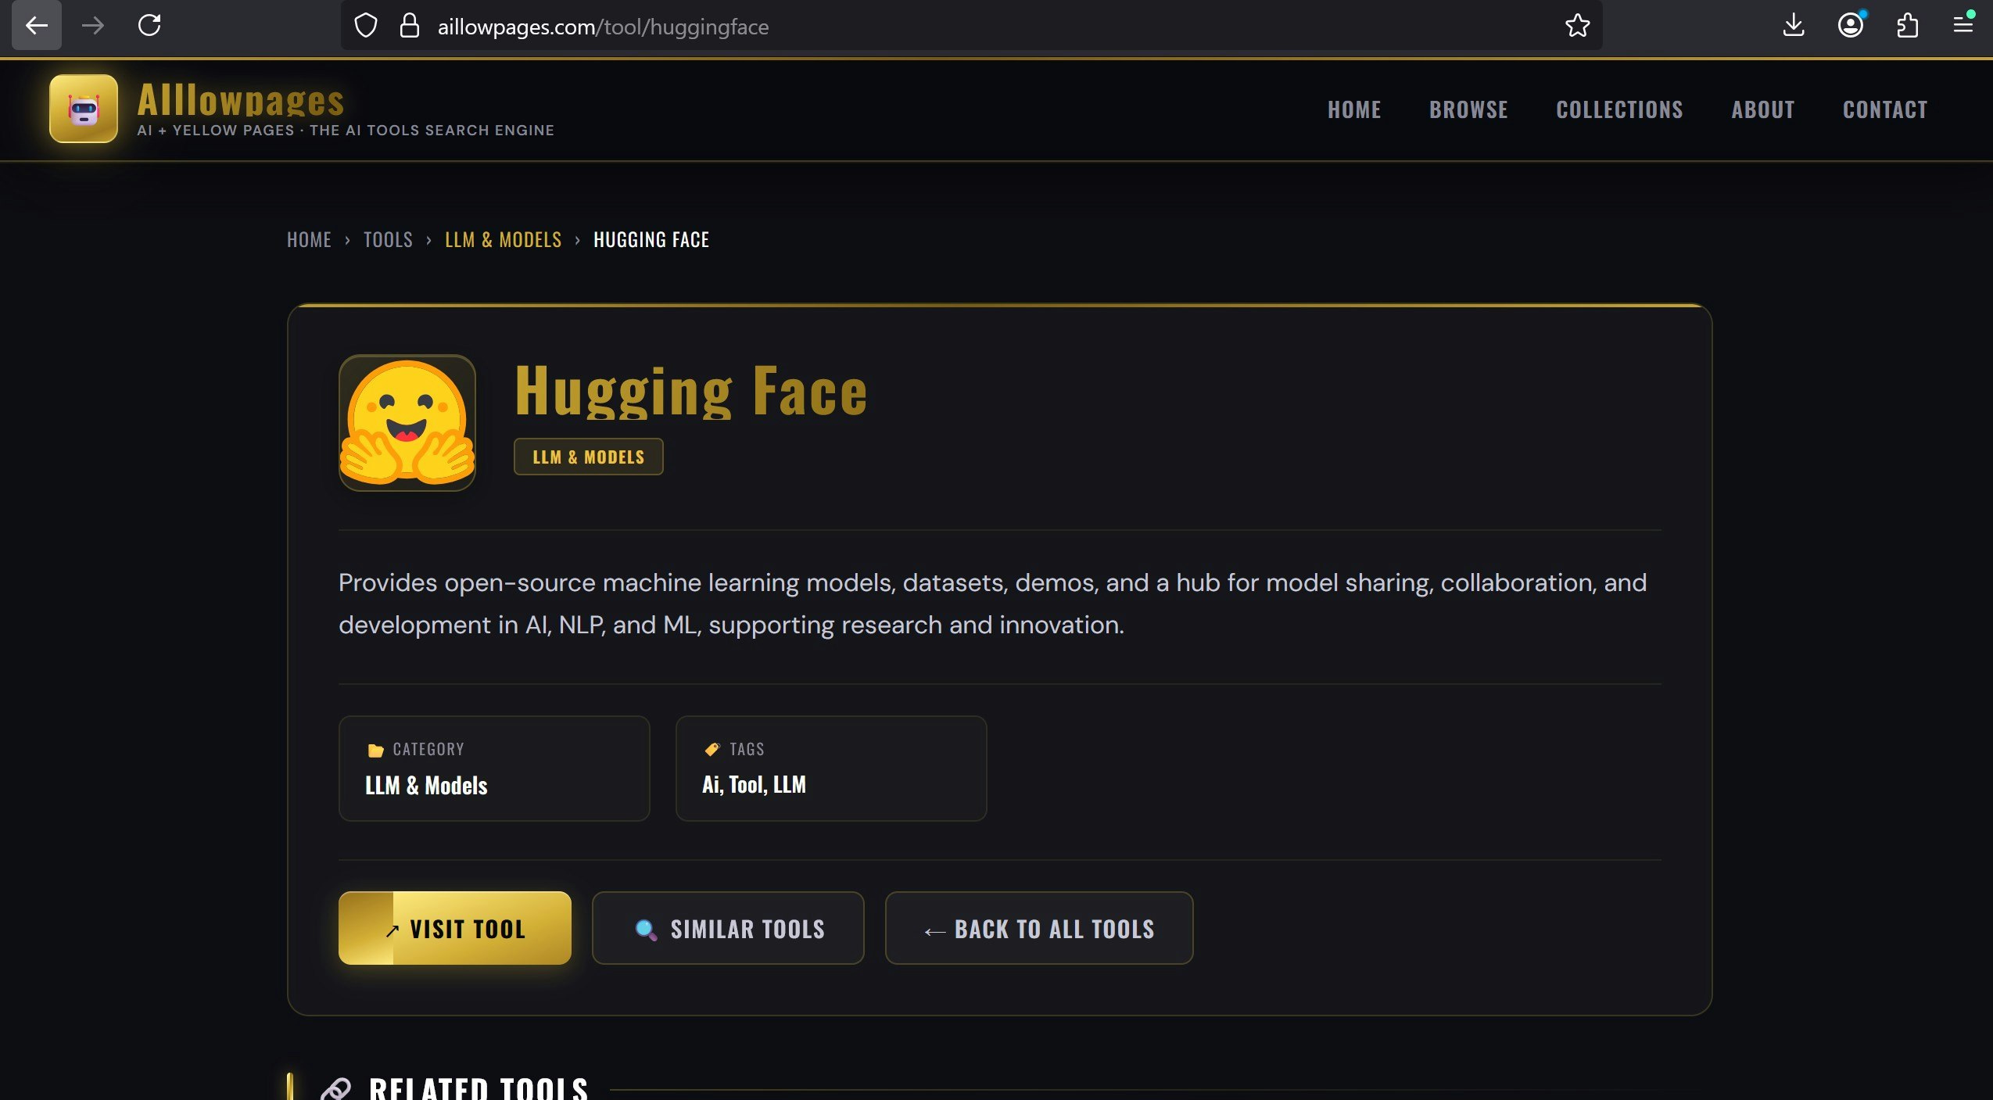Reload the page with the refresh icon
1993x1100 pixels.
click(x=149, y=26)
